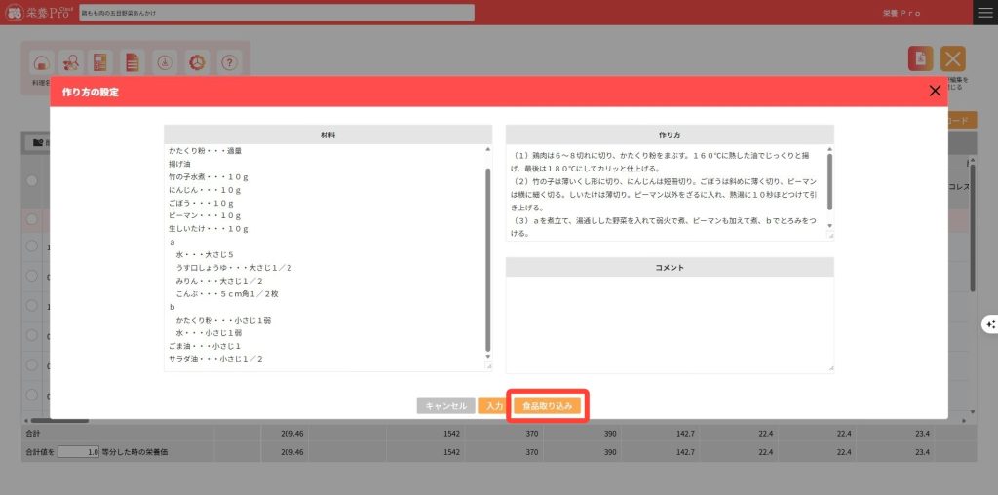Click the orange document list icon
Viewport: 998px width, 495px height.
point(133,62)
